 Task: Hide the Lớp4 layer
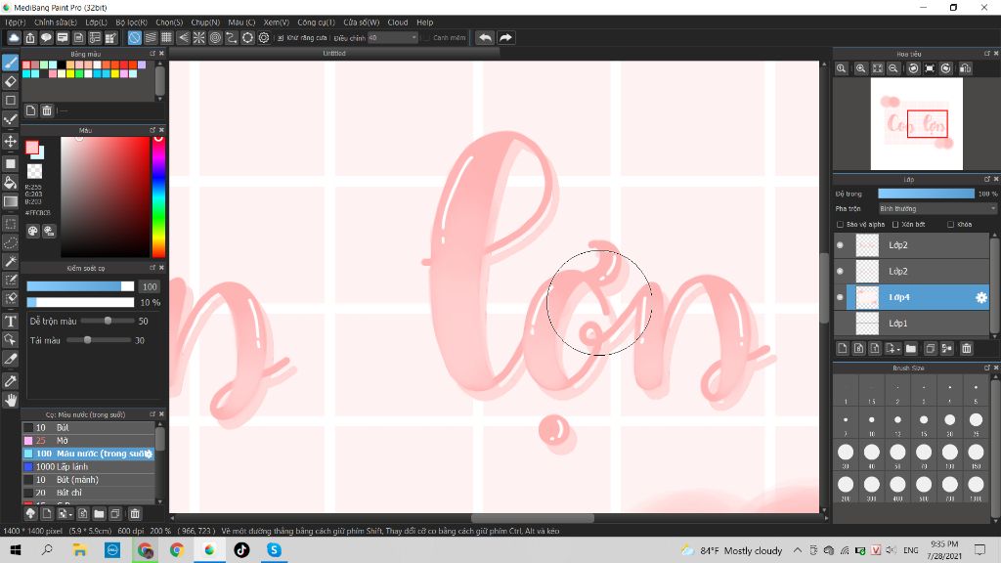(x=840, y=297)
